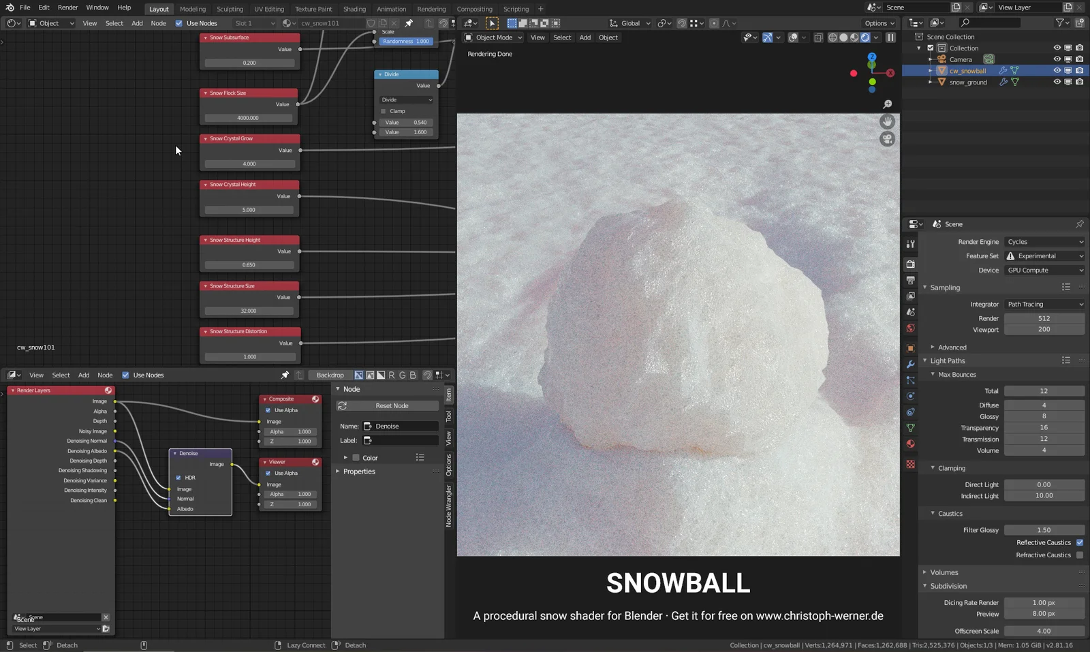1090x652 pixels.
Task: Open the Compositing workspace tab
Action: [x=474, y=9]
